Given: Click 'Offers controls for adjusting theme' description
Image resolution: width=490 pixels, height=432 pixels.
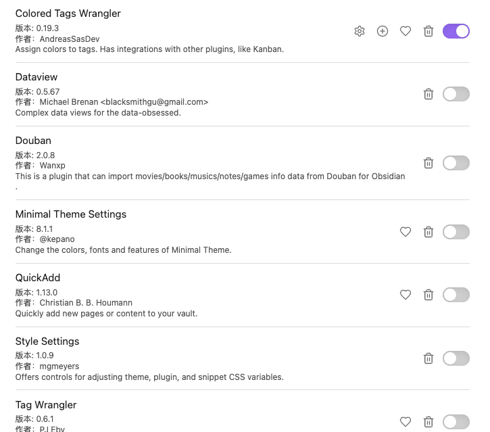Looking at the screenshot, I should (149, 377).
